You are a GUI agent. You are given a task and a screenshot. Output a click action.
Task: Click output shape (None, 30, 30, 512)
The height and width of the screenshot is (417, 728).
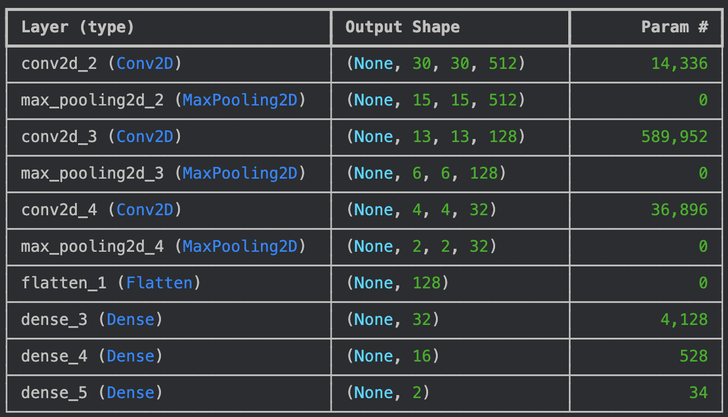435,64
